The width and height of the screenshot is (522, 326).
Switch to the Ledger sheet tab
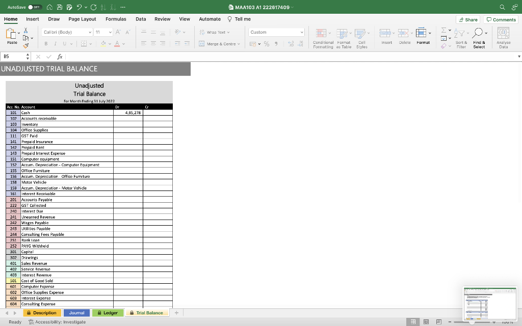(108, 313)
